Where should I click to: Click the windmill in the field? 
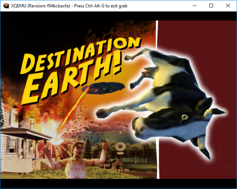pos(120,156)
